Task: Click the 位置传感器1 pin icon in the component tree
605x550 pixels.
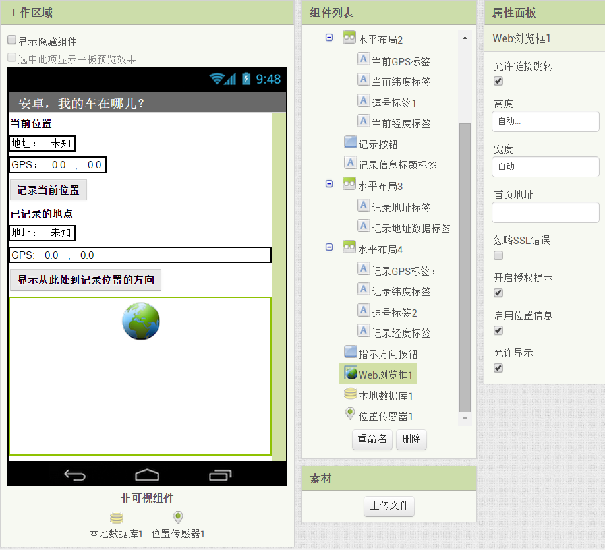Action: point(351,414)
